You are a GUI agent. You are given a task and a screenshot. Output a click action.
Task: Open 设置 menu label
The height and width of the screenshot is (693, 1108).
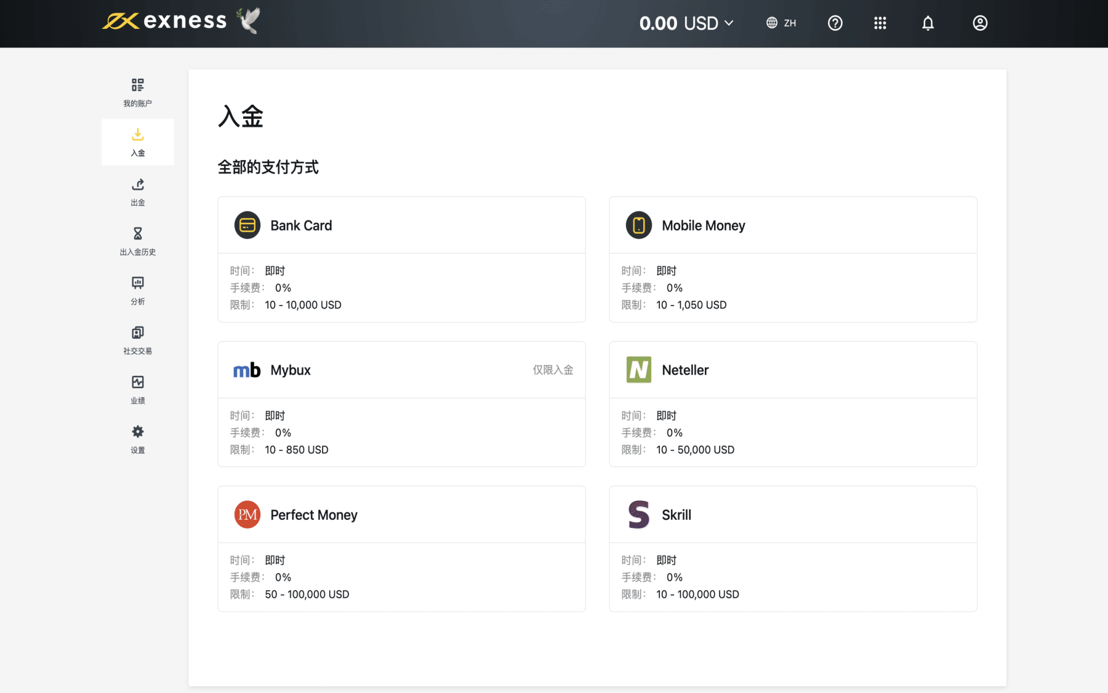pos(138,450)
